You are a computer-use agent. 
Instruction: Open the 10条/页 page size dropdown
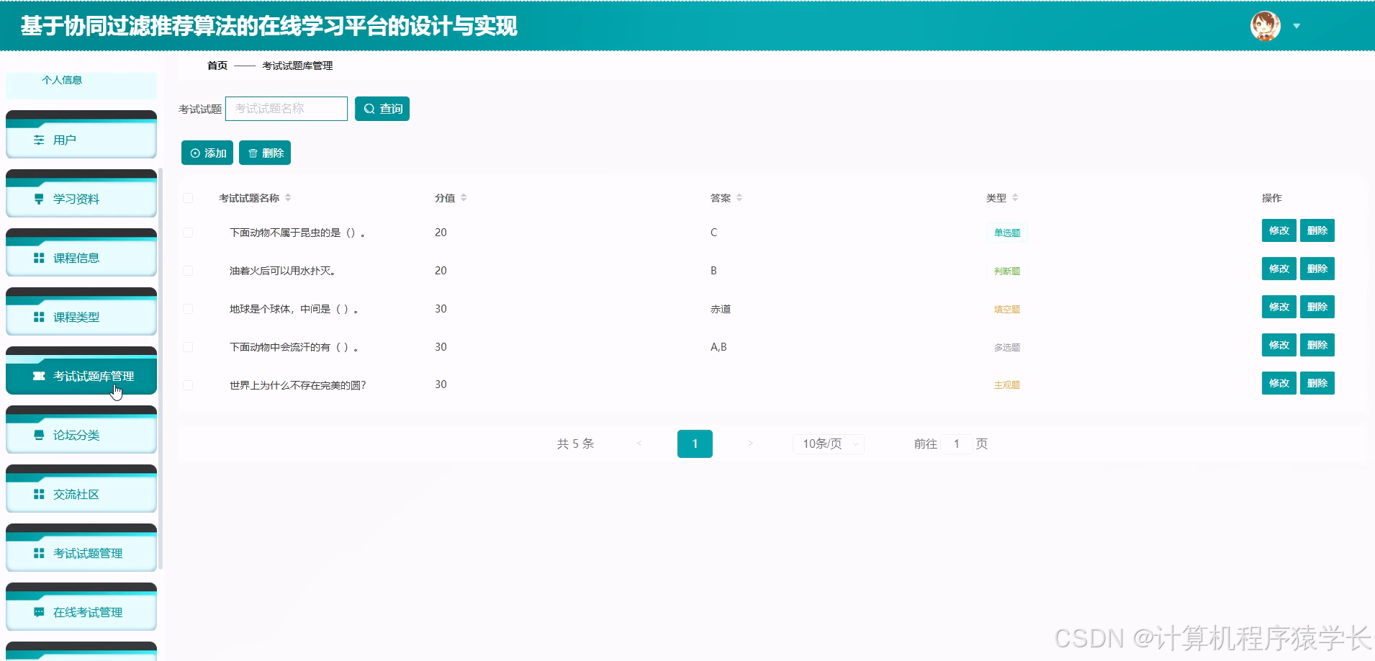(x=827, y=444)
